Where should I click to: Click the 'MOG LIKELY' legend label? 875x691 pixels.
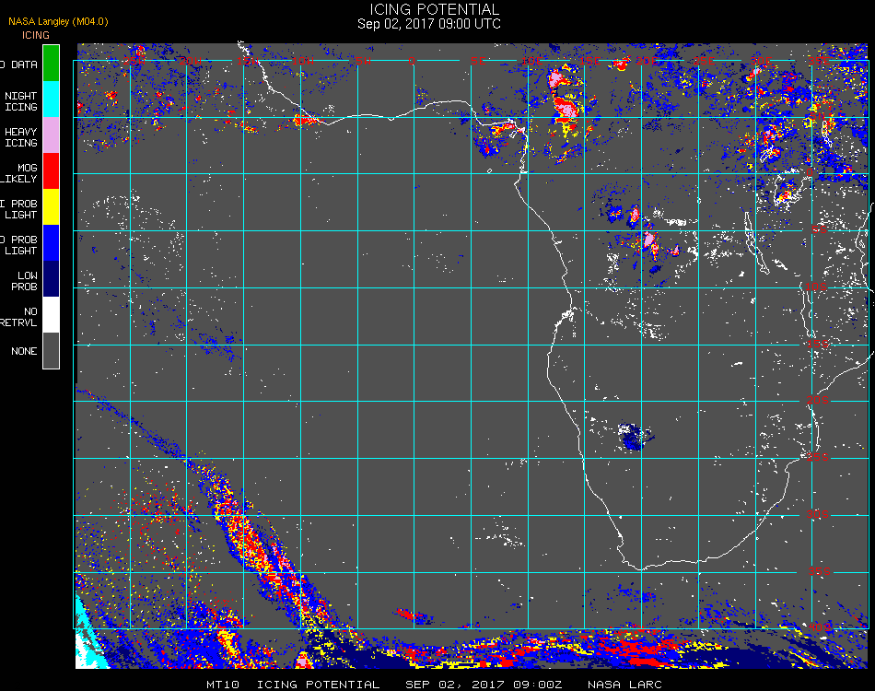point(19,173)
